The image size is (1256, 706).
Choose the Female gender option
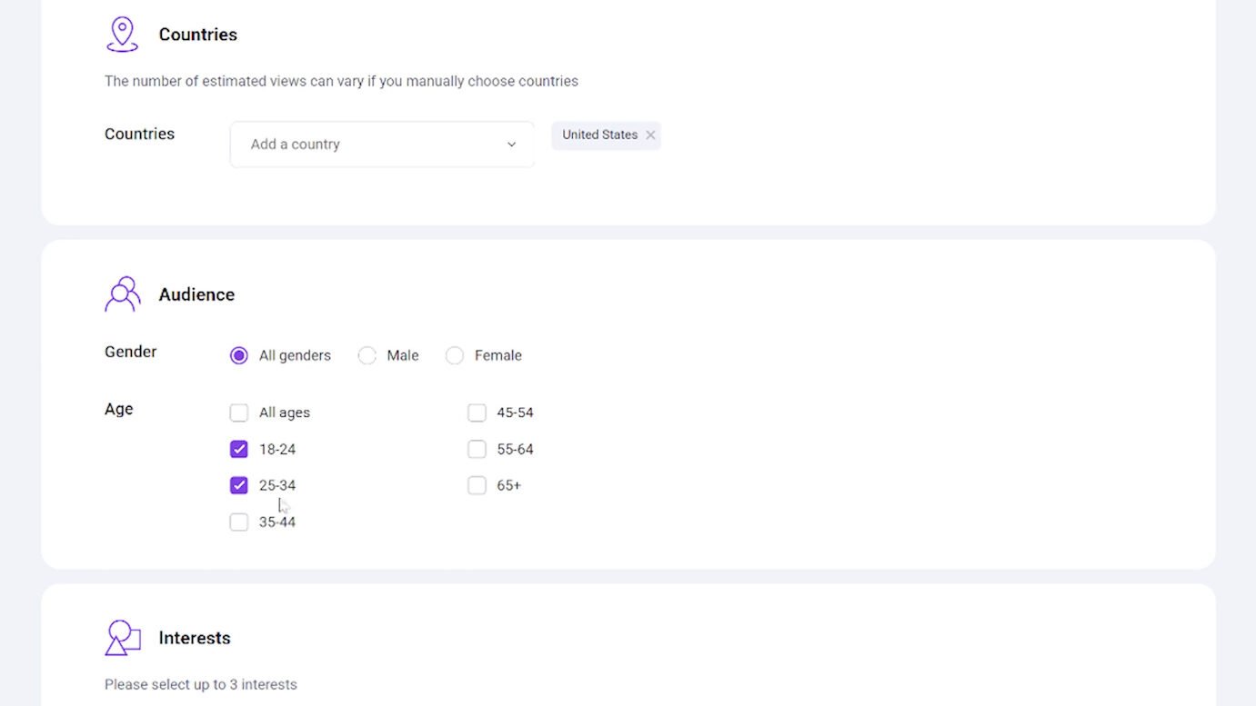pos(455,356)
